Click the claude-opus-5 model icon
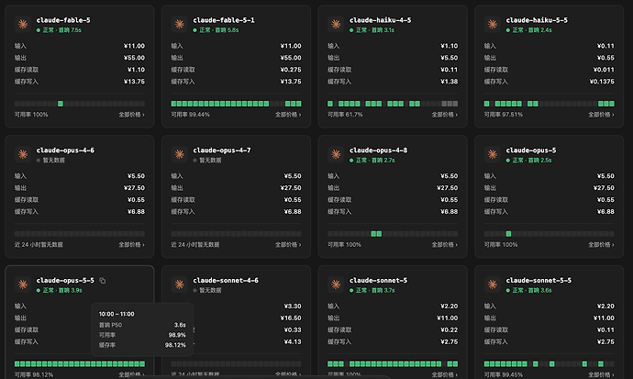 [493, 154]
